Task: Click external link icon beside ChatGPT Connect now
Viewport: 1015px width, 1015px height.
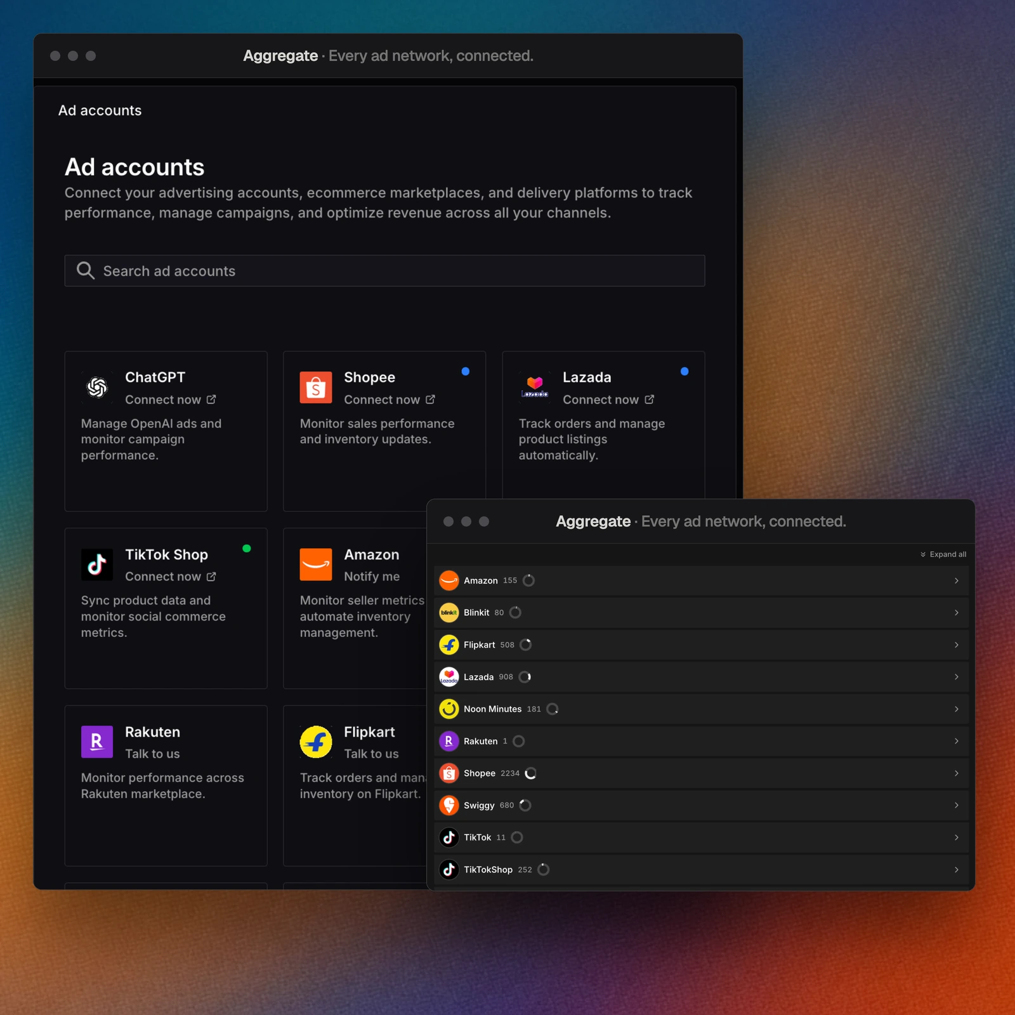Action: (211, 400)
